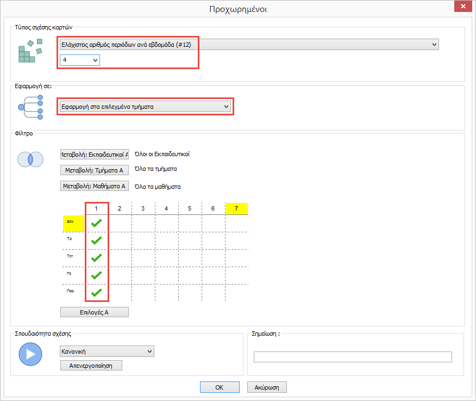This screenshot has height=401, width=476.
Task: Click the Venn diagram filter icon
Action: pos(30,159)
